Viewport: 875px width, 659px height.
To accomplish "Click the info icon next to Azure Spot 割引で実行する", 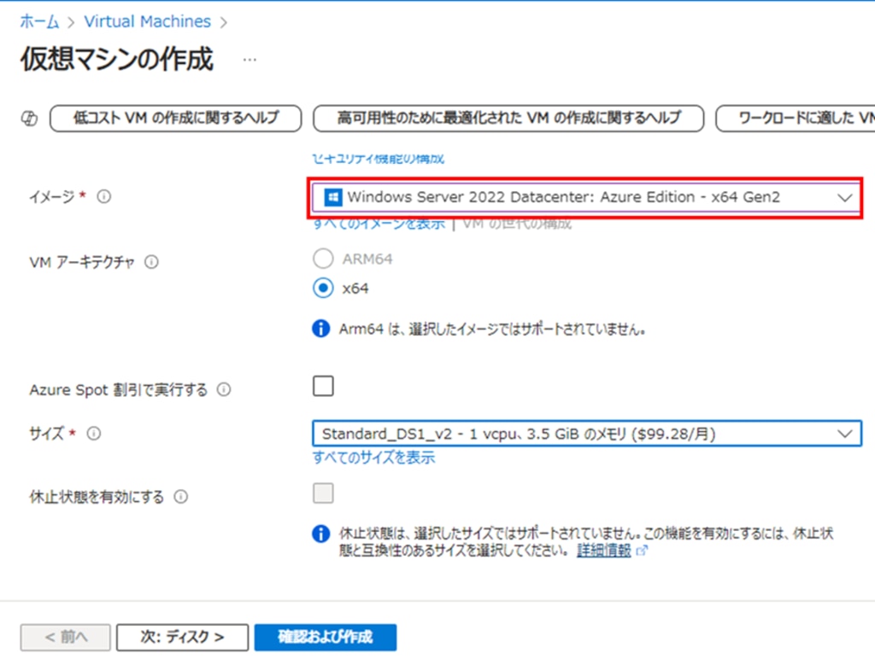I will (x=224, y=389).
